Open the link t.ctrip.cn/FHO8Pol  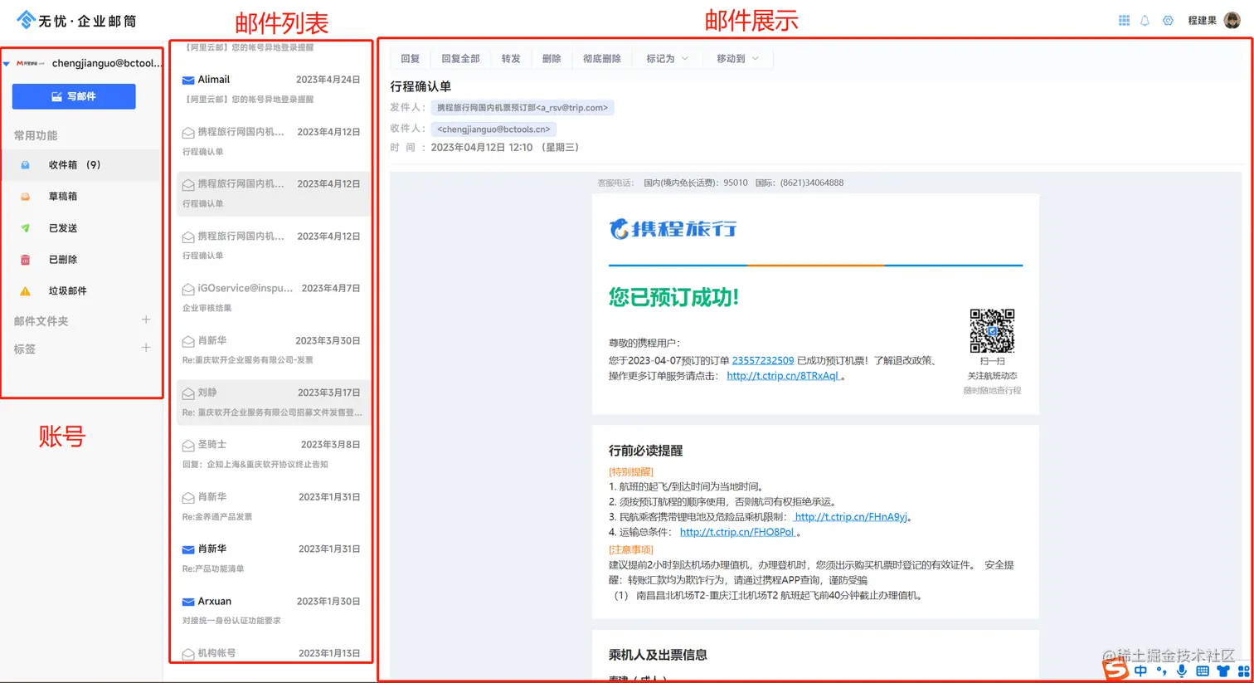pyautogui.click(x=737, y=532)
